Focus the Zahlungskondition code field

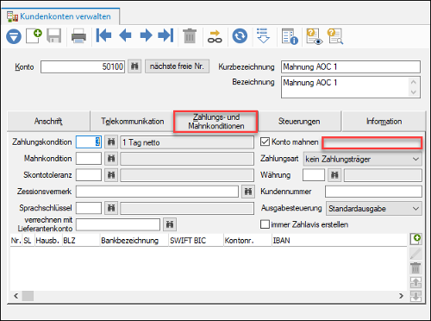click(x=89, y=142)
